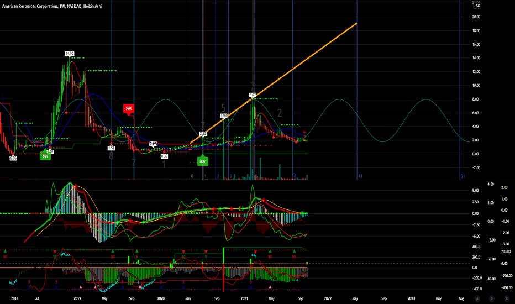Click the Fibonacci time zone label 21
Image resolution: width=515 pixels, height=304 pixels.
(x=463, y=176)
